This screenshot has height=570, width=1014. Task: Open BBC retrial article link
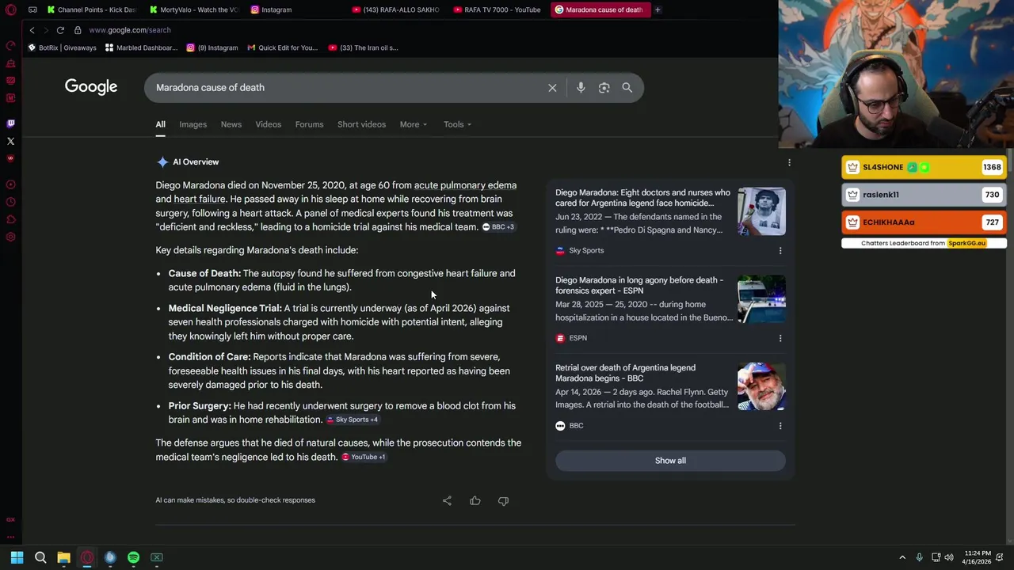coord(625,373)
